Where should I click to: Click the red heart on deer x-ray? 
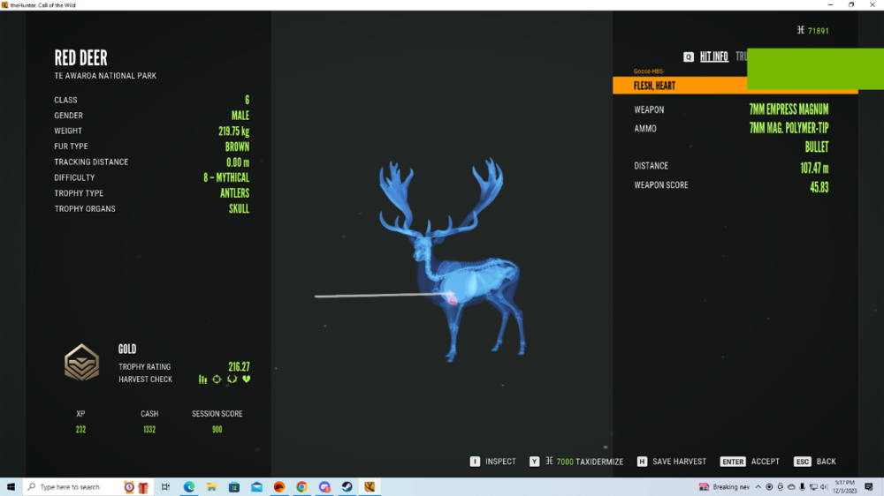[453, 299]
